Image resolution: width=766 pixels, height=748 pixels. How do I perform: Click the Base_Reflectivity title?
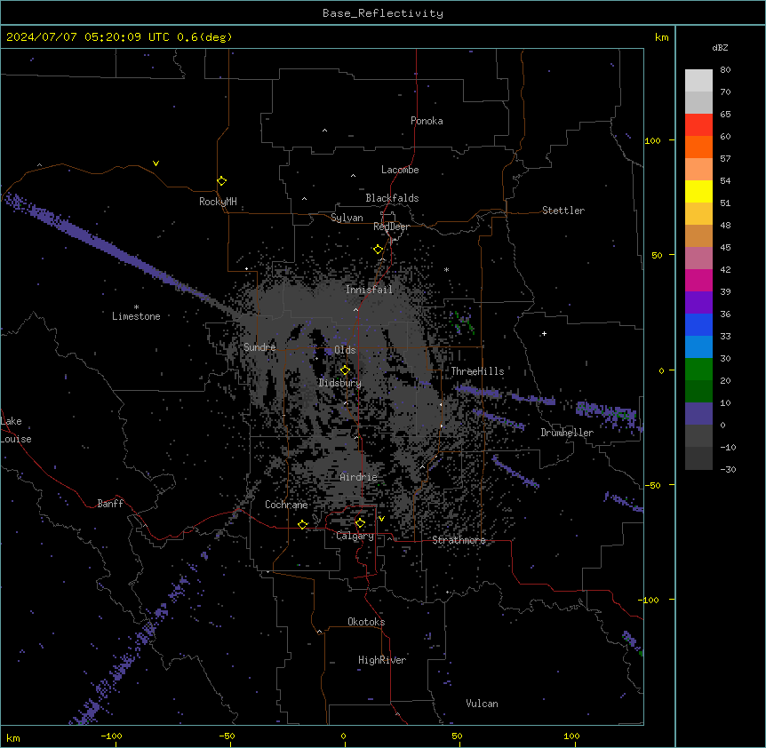[383, 13]
